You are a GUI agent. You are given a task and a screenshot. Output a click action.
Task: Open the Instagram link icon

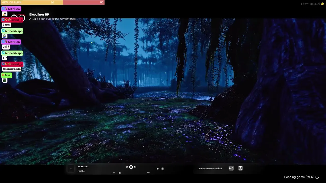(240, 168)
